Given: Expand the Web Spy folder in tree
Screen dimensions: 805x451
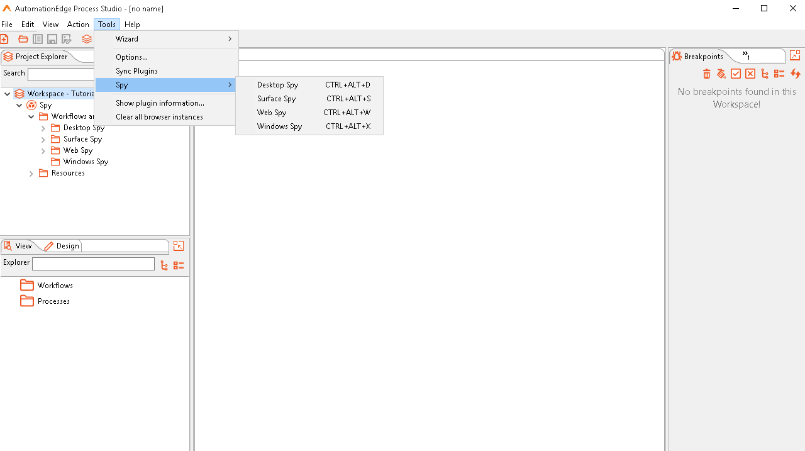Looking at the screenshot, I should 43,150.
